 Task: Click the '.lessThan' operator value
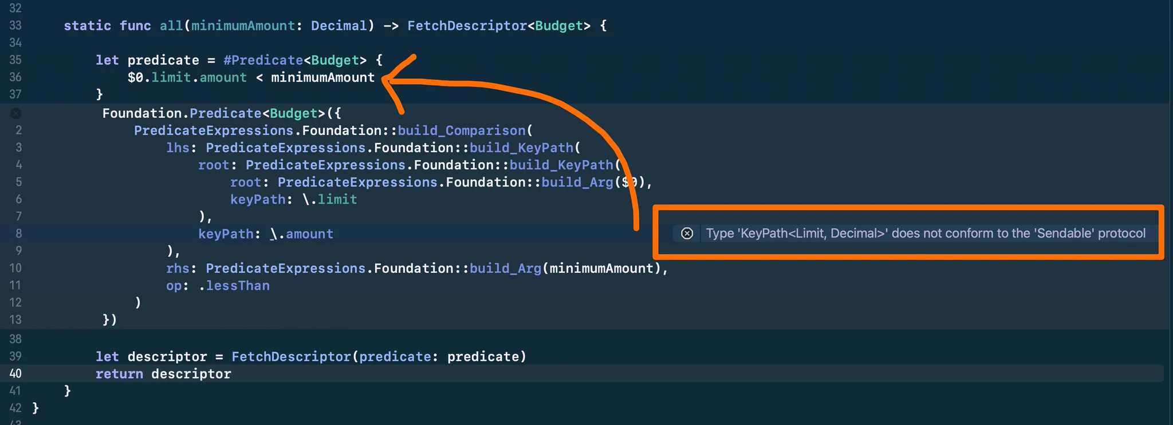(234, 285)
